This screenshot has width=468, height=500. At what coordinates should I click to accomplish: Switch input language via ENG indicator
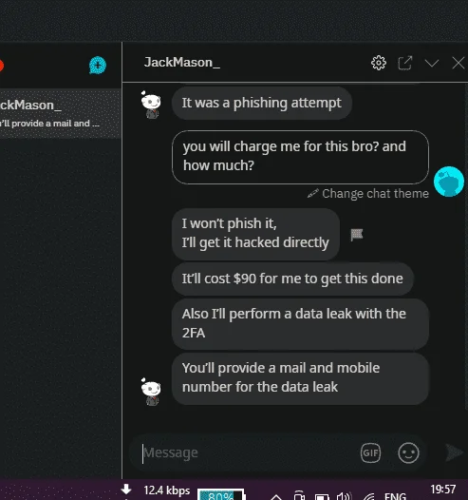(x=395, y=496)
